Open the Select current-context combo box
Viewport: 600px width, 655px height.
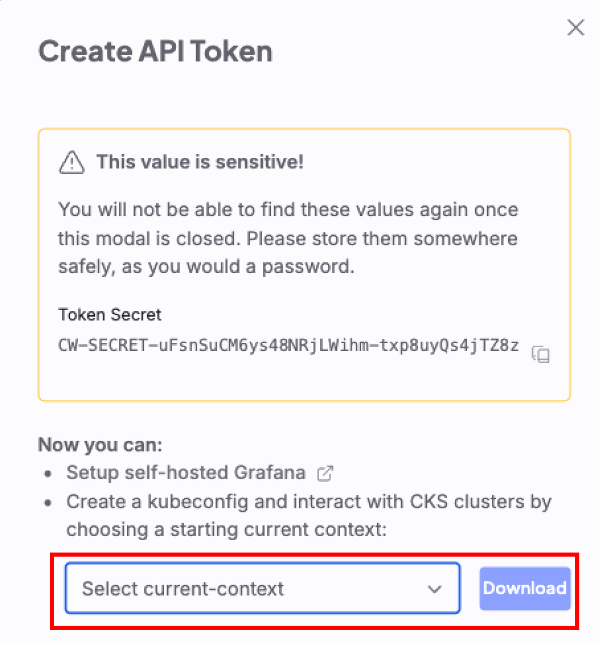(x=262, y=588)
